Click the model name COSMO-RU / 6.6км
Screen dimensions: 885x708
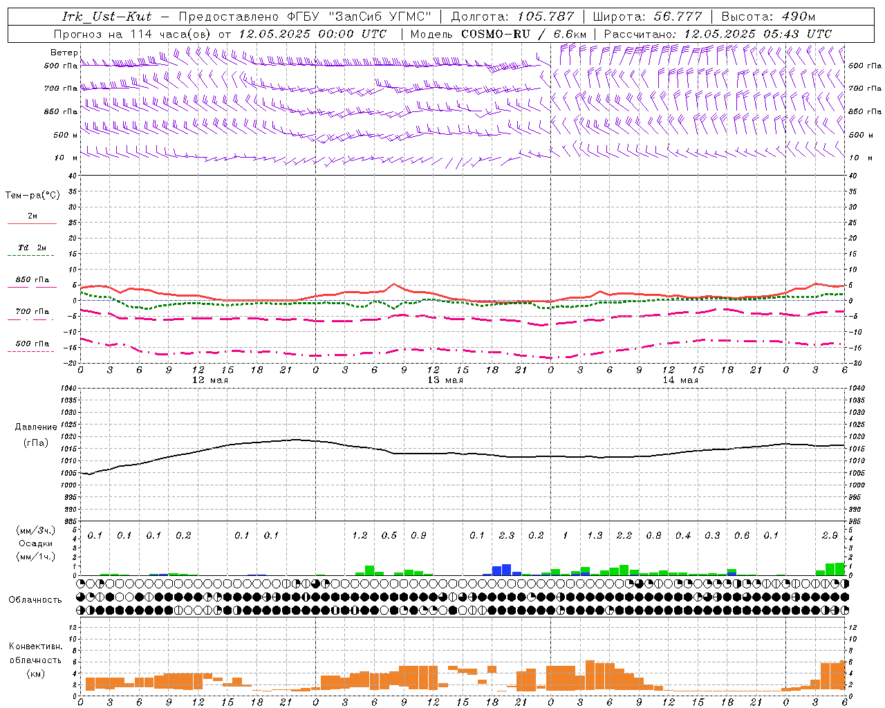coord(524,34)
